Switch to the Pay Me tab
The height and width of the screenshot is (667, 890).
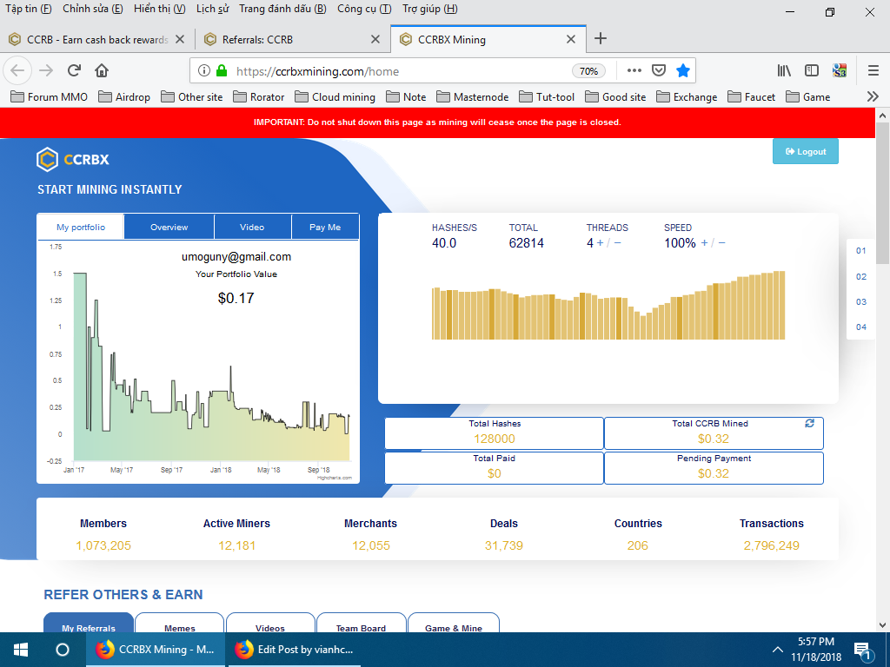(x=325, y=227)
